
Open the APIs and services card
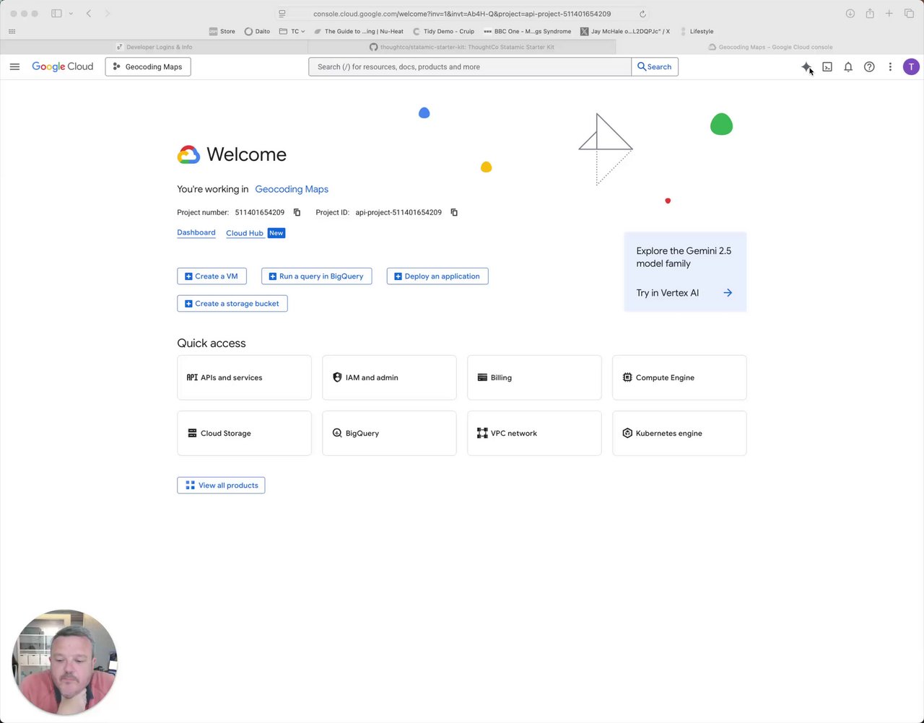(x=244, y=377)
